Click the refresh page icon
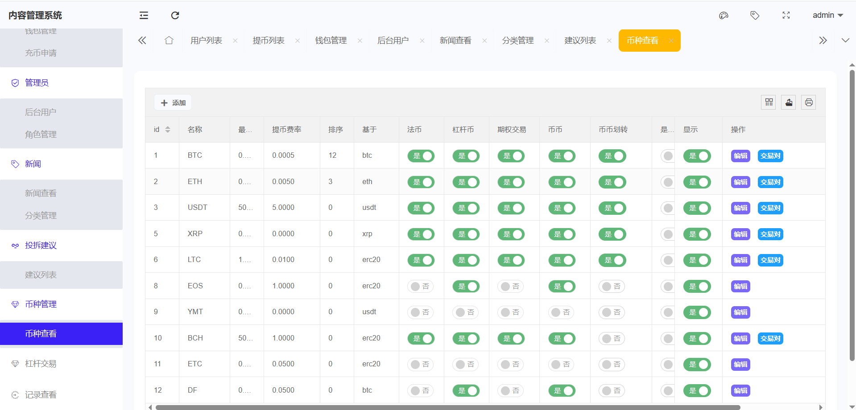856x410 pixels. [x=175, y=16]
